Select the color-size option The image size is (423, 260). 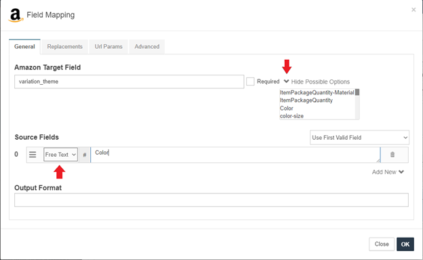291,116
